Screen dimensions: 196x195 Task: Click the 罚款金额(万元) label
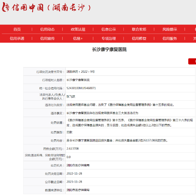click(54, 149)
